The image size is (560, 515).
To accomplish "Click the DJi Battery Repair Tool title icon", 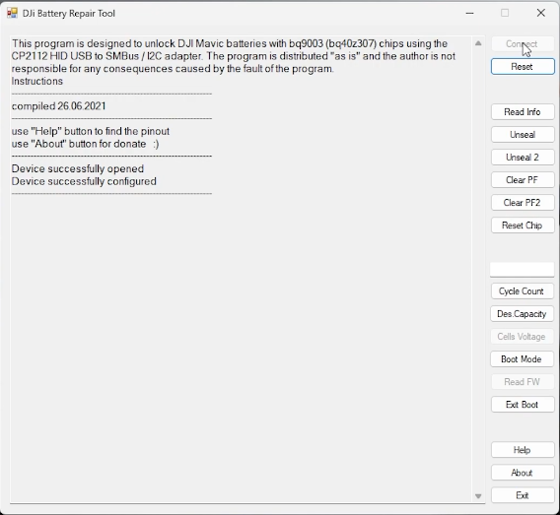I will pos(12,13).
